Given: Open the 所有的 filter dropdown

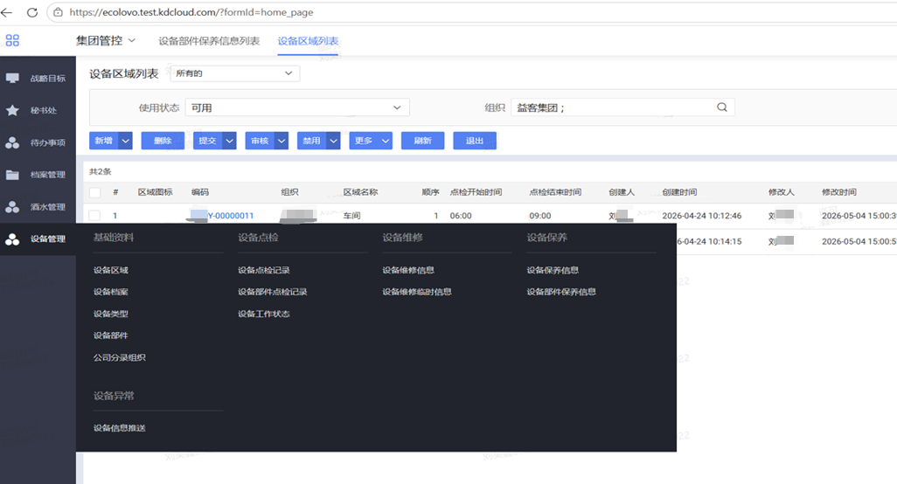Looking at the screenshot, I should (x=235, y=73).
